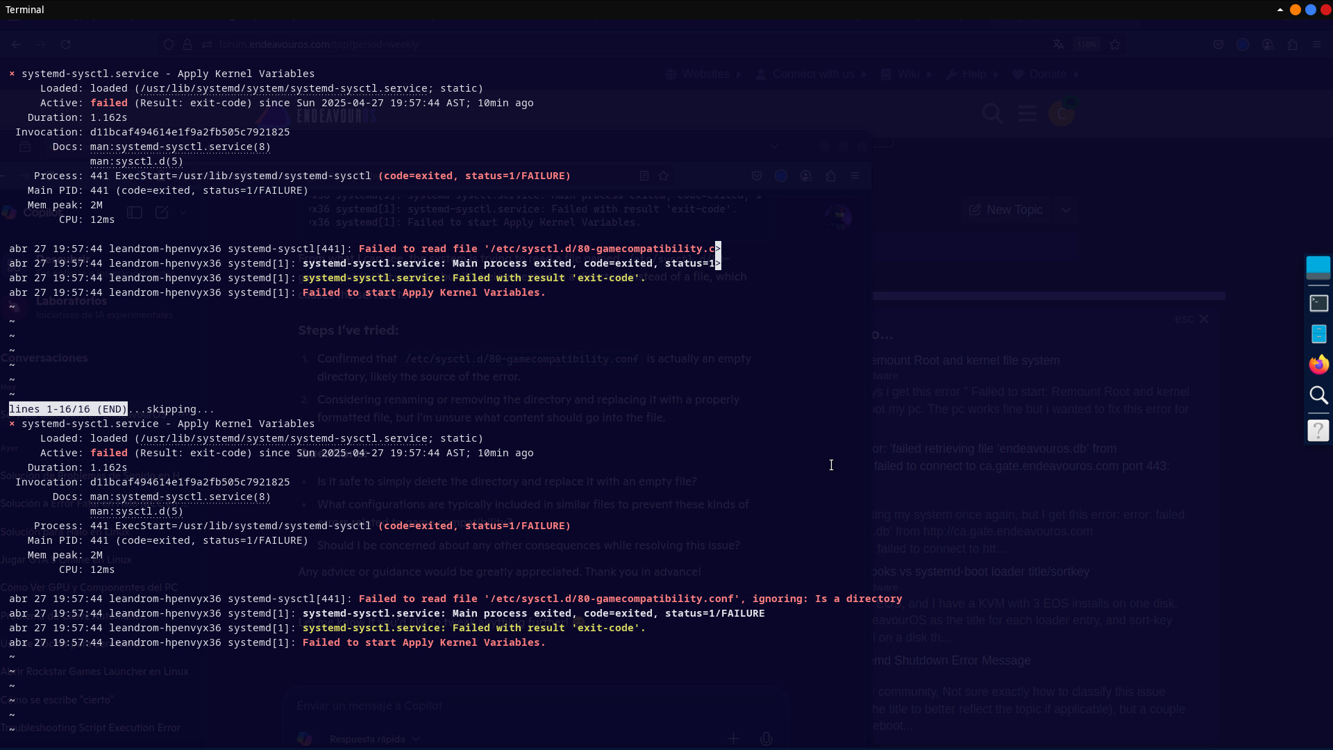The height and width of the screenshot is (750, 1333).
Task: Click the yellow 'Failed with result' line in the lower output
Action: click(x=473, y=628)
